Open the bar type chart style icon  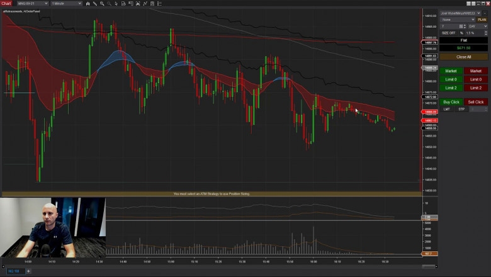pyautogui.click(x=87, y=3)
